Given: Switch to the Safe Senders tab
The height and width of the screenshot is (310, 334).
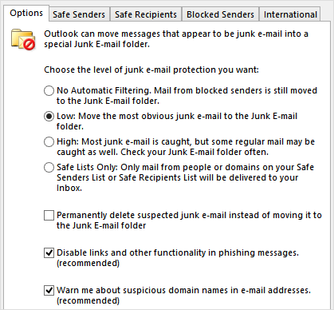Looking at the screenshot, I should click(x=79, y=14).
